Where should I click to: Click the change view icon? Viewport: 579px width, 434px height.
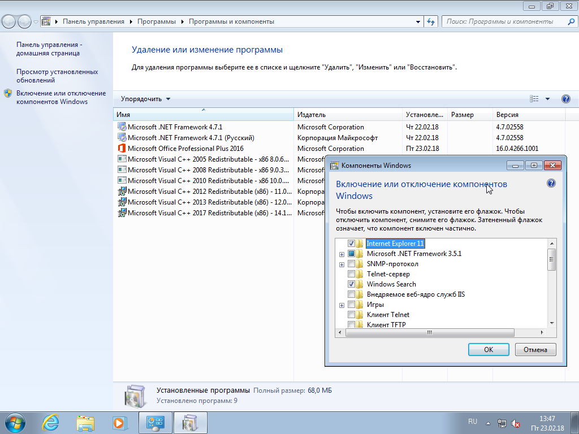[x=534, y=99]
